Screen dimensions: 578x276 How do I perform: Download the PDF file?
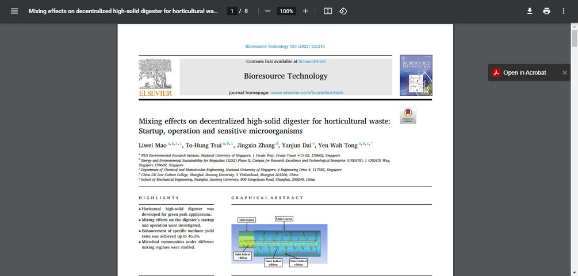point(529,11)
